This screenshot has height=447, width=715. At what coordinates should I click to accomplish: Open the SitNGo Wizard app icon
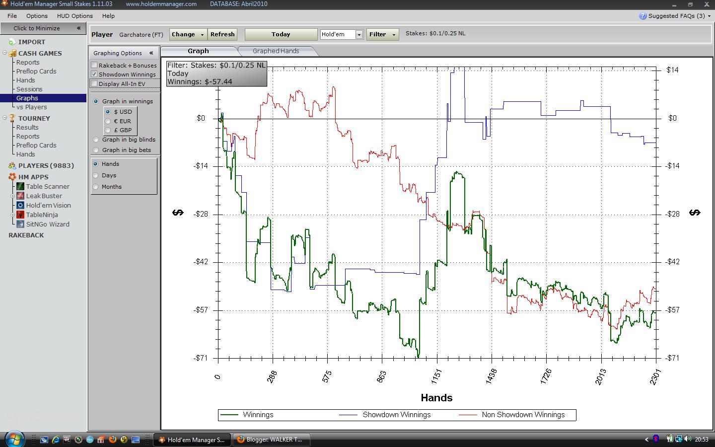(20, 224)
